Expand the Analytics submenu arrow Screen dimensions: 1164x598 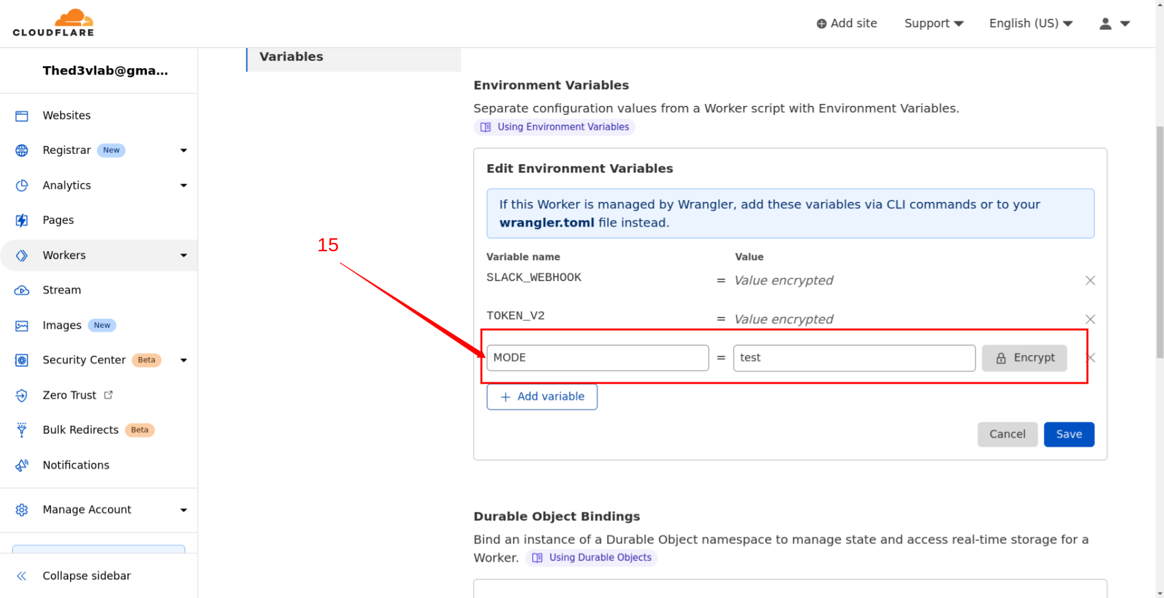[x=184, y=186]
